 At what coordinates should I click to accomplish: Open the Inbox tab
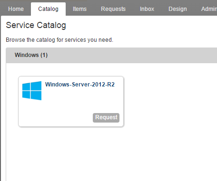pyautogui.click(x=147, y=9)
